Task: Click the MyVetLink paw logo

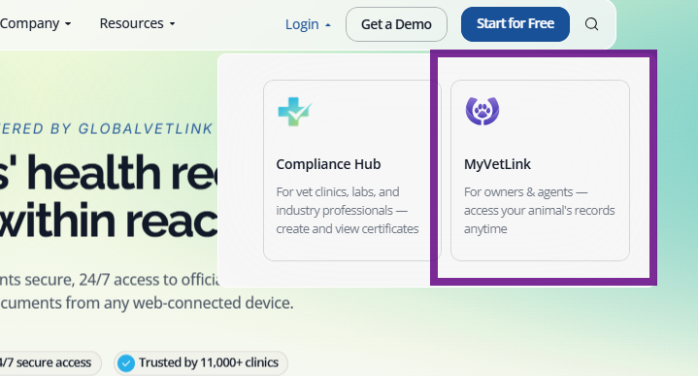Action: click(482, 111)
